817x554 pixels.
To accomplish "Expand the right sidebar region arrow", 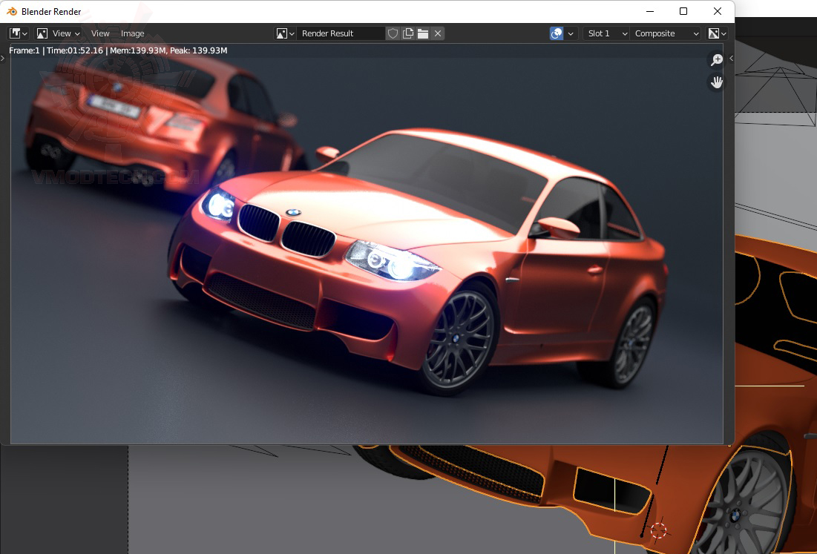I will 731,59.
